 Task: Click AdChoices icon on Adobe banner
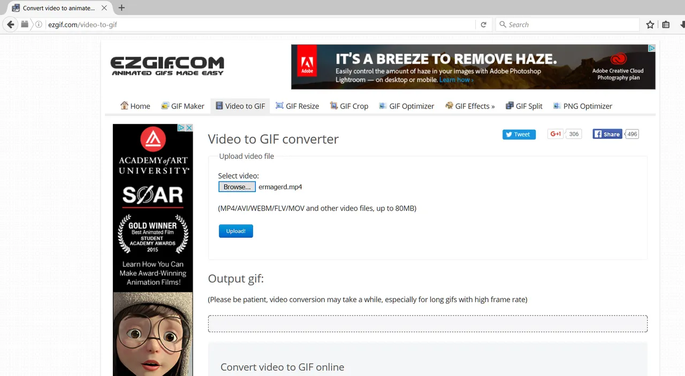651,48
